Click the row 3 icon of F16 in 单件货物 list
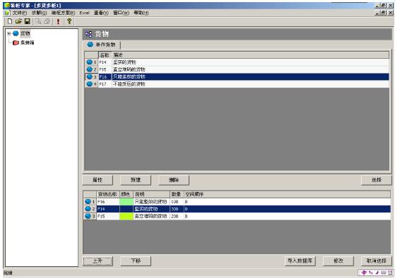 [x=89, y=76]
